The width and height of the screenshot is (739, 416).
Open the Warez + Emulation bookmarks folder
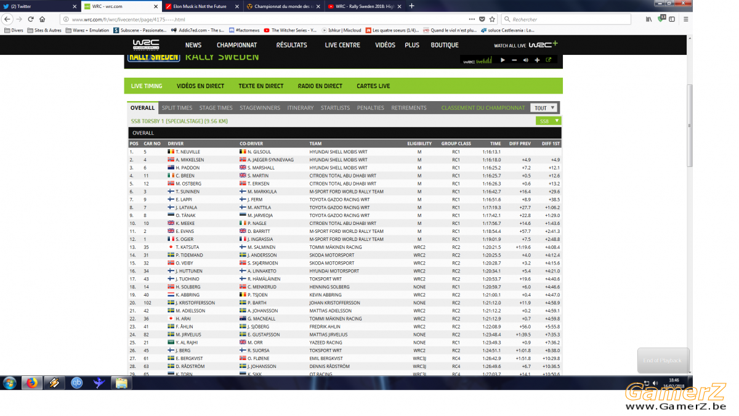pos(87,30)
